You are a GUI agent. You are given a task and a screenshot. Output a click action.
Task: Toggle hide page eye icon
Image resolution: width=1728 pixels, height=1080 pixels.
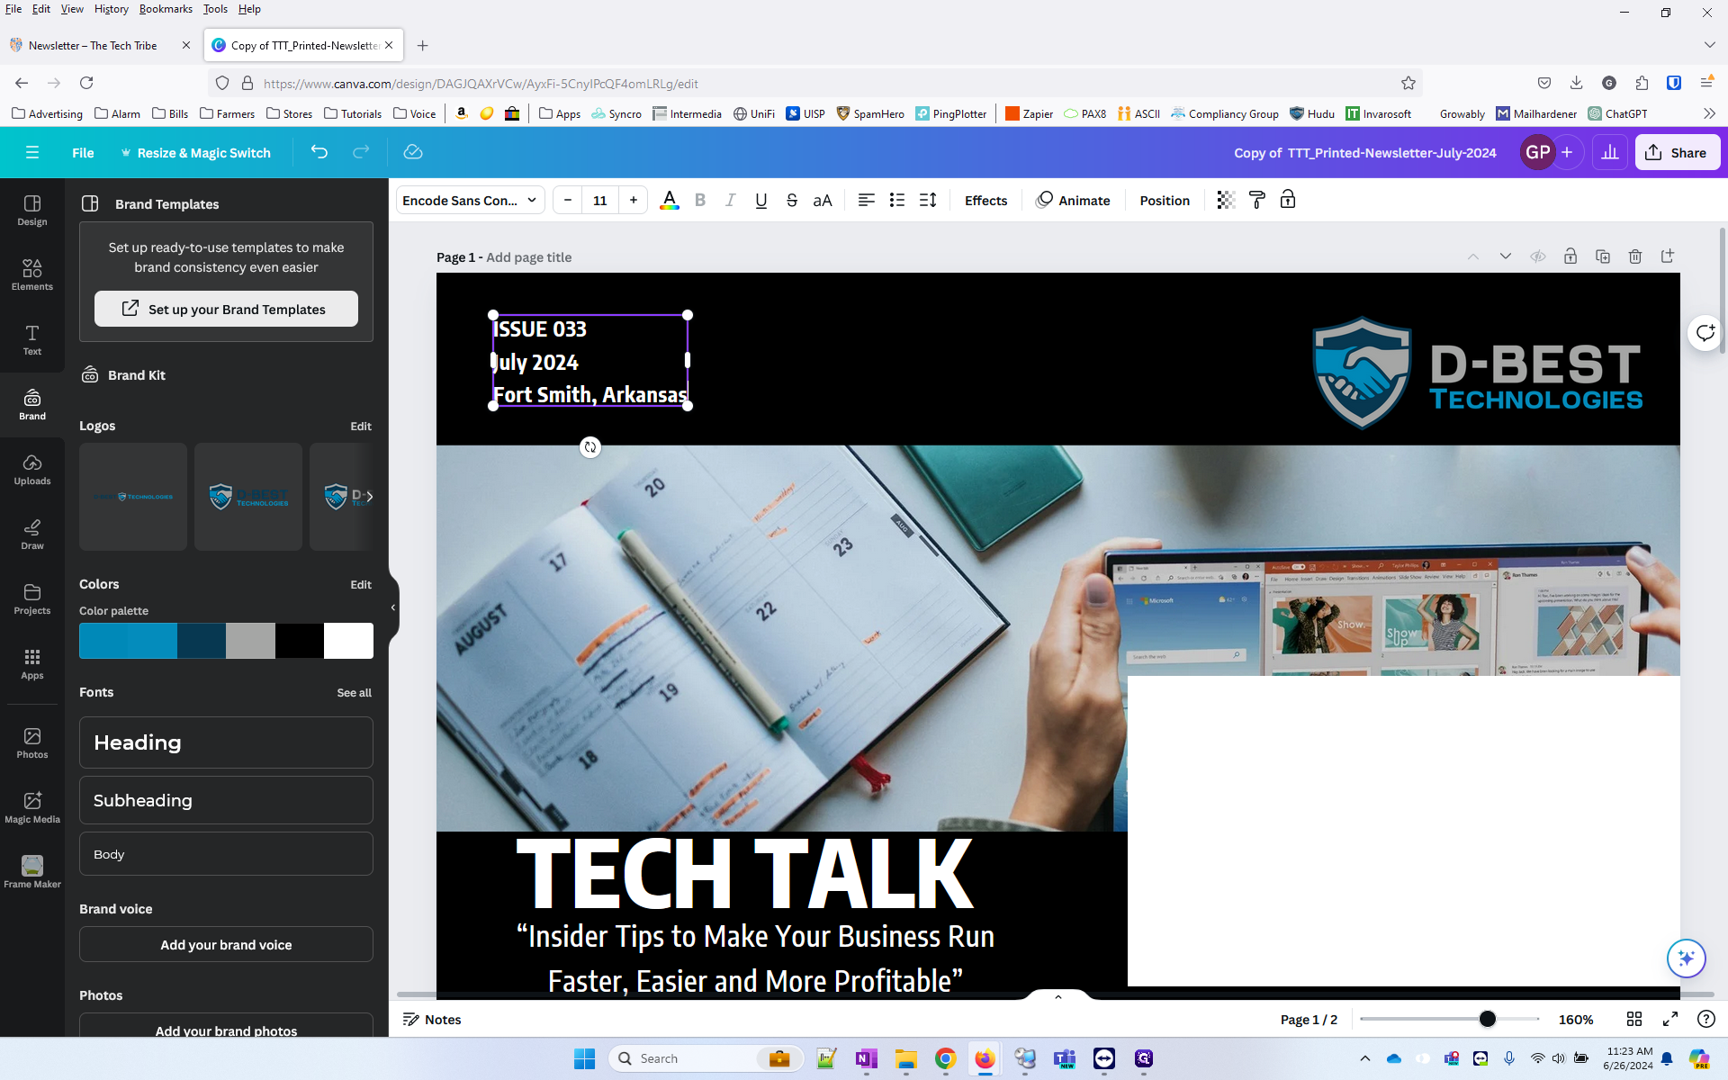click(1538, 256)
